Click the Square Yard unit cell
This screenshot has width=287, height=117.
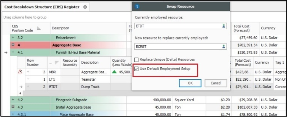[189, 100]
